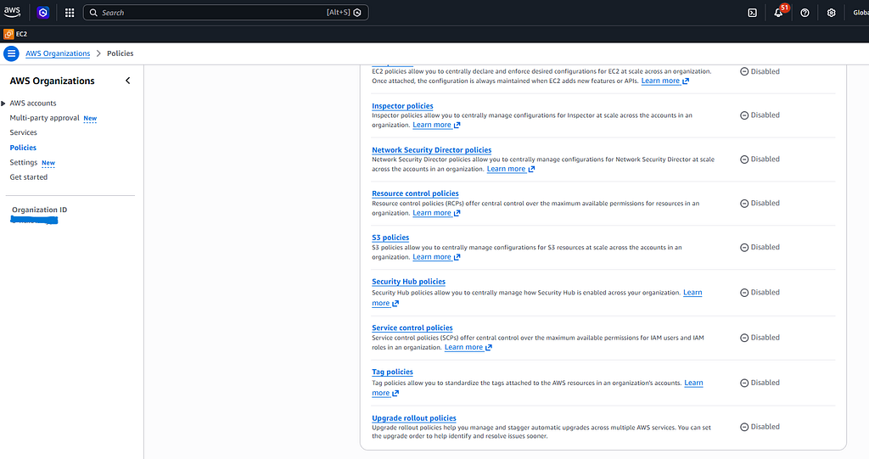Open Resource control policies link
869x459 pixels.
pos(415,193)
